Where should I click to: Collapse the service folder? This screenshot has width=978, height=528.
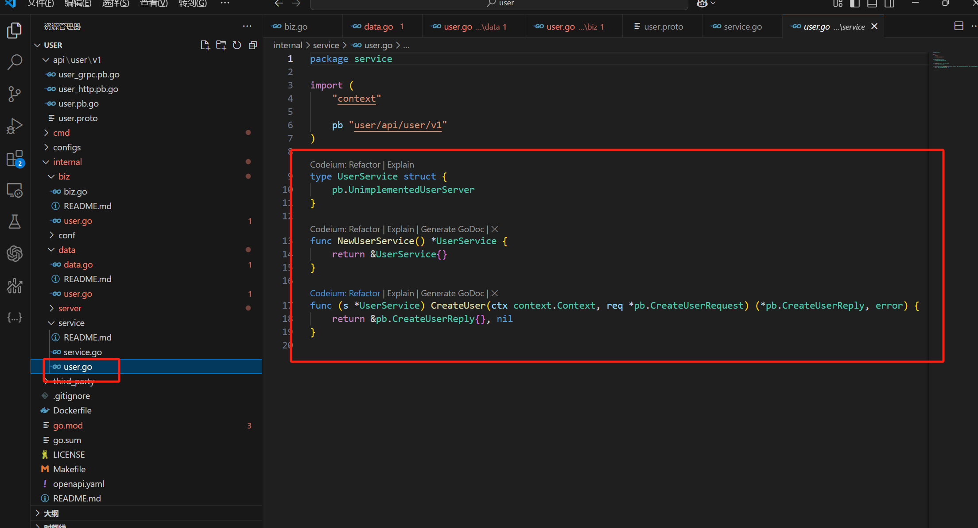click(51, 323)
